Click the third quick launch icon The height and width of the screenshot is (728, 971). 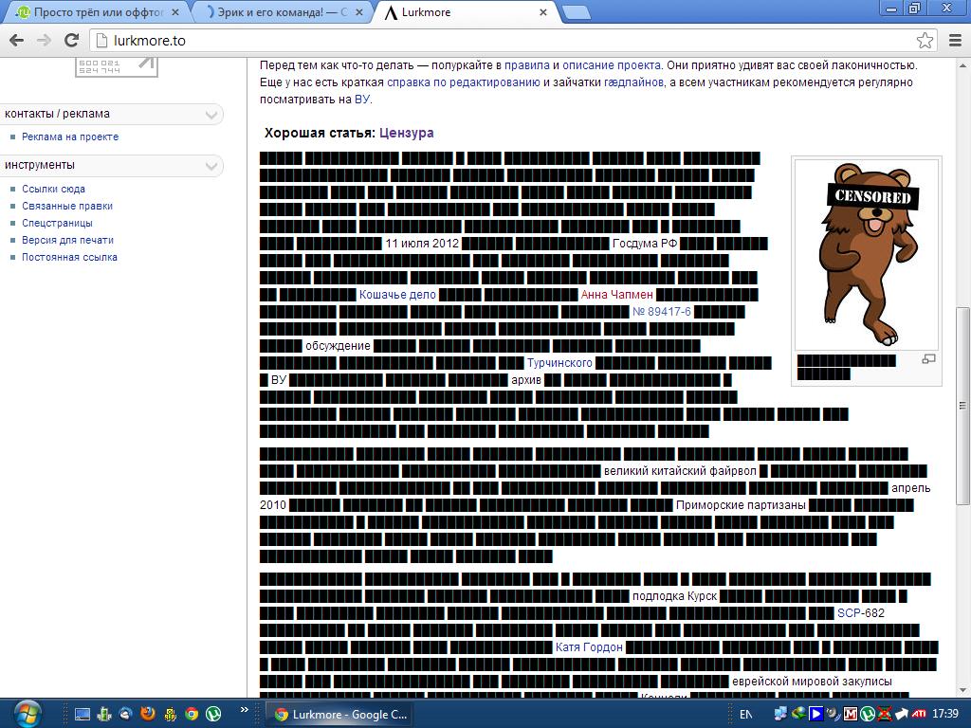pos(126,715)
